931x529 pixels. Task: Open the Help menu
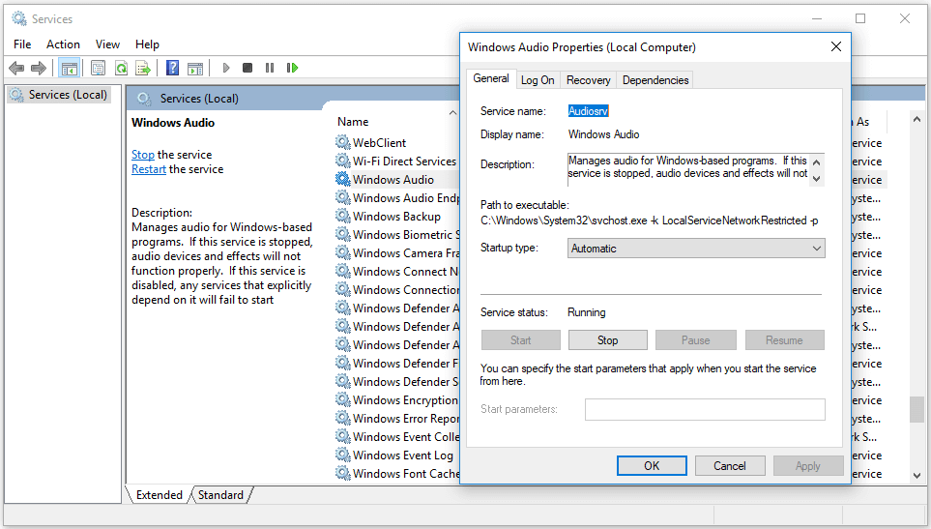(x=147, y=44)
